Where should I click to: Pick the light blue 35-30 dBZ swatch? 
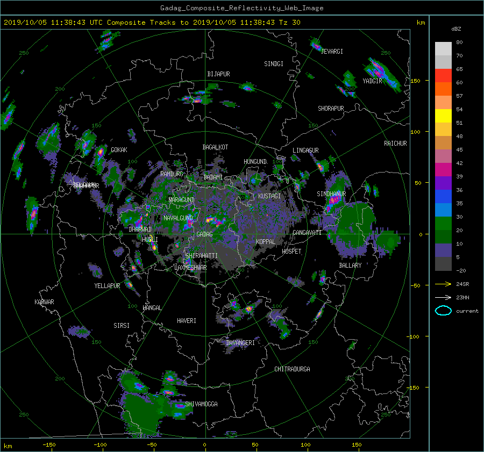pyautogui.click(x=443, y=210)
